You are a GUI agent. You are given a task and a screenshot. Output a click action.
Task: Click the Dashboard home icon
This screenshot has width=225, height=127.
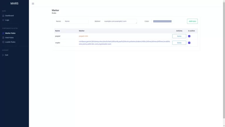[3, 16]
